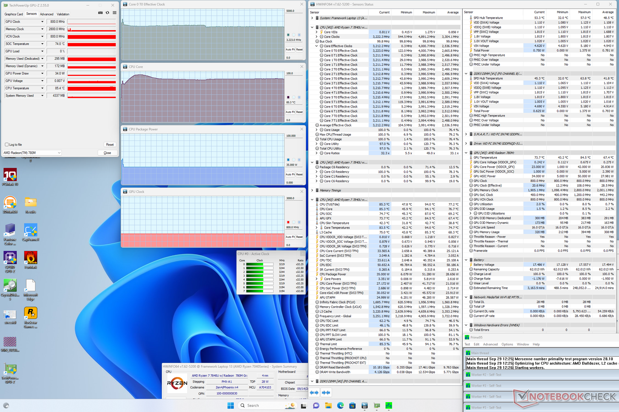Open the AMD Radeon 780M device selector
The image size is (619, 412).
pyautogui.click(x=32, y=153)
